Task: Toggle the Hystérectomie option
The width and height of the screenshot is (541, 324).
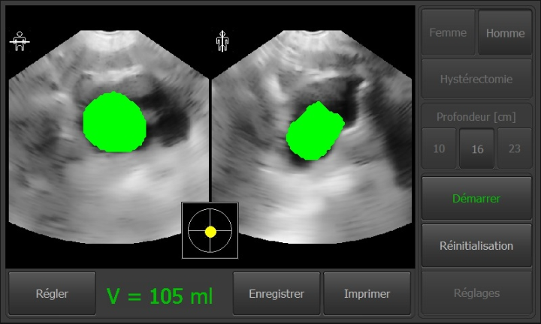Action: pyautogui.click(x=476, y=79)
